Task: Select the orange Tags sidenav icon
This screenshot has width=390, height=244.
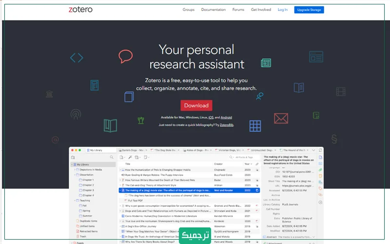Action: pos(320,188)
